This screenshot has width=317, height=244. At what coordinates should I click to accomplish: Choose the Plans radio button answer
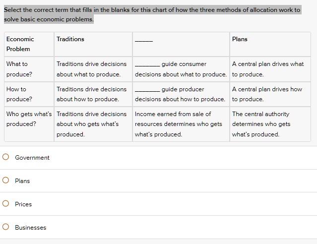(6, 181)
